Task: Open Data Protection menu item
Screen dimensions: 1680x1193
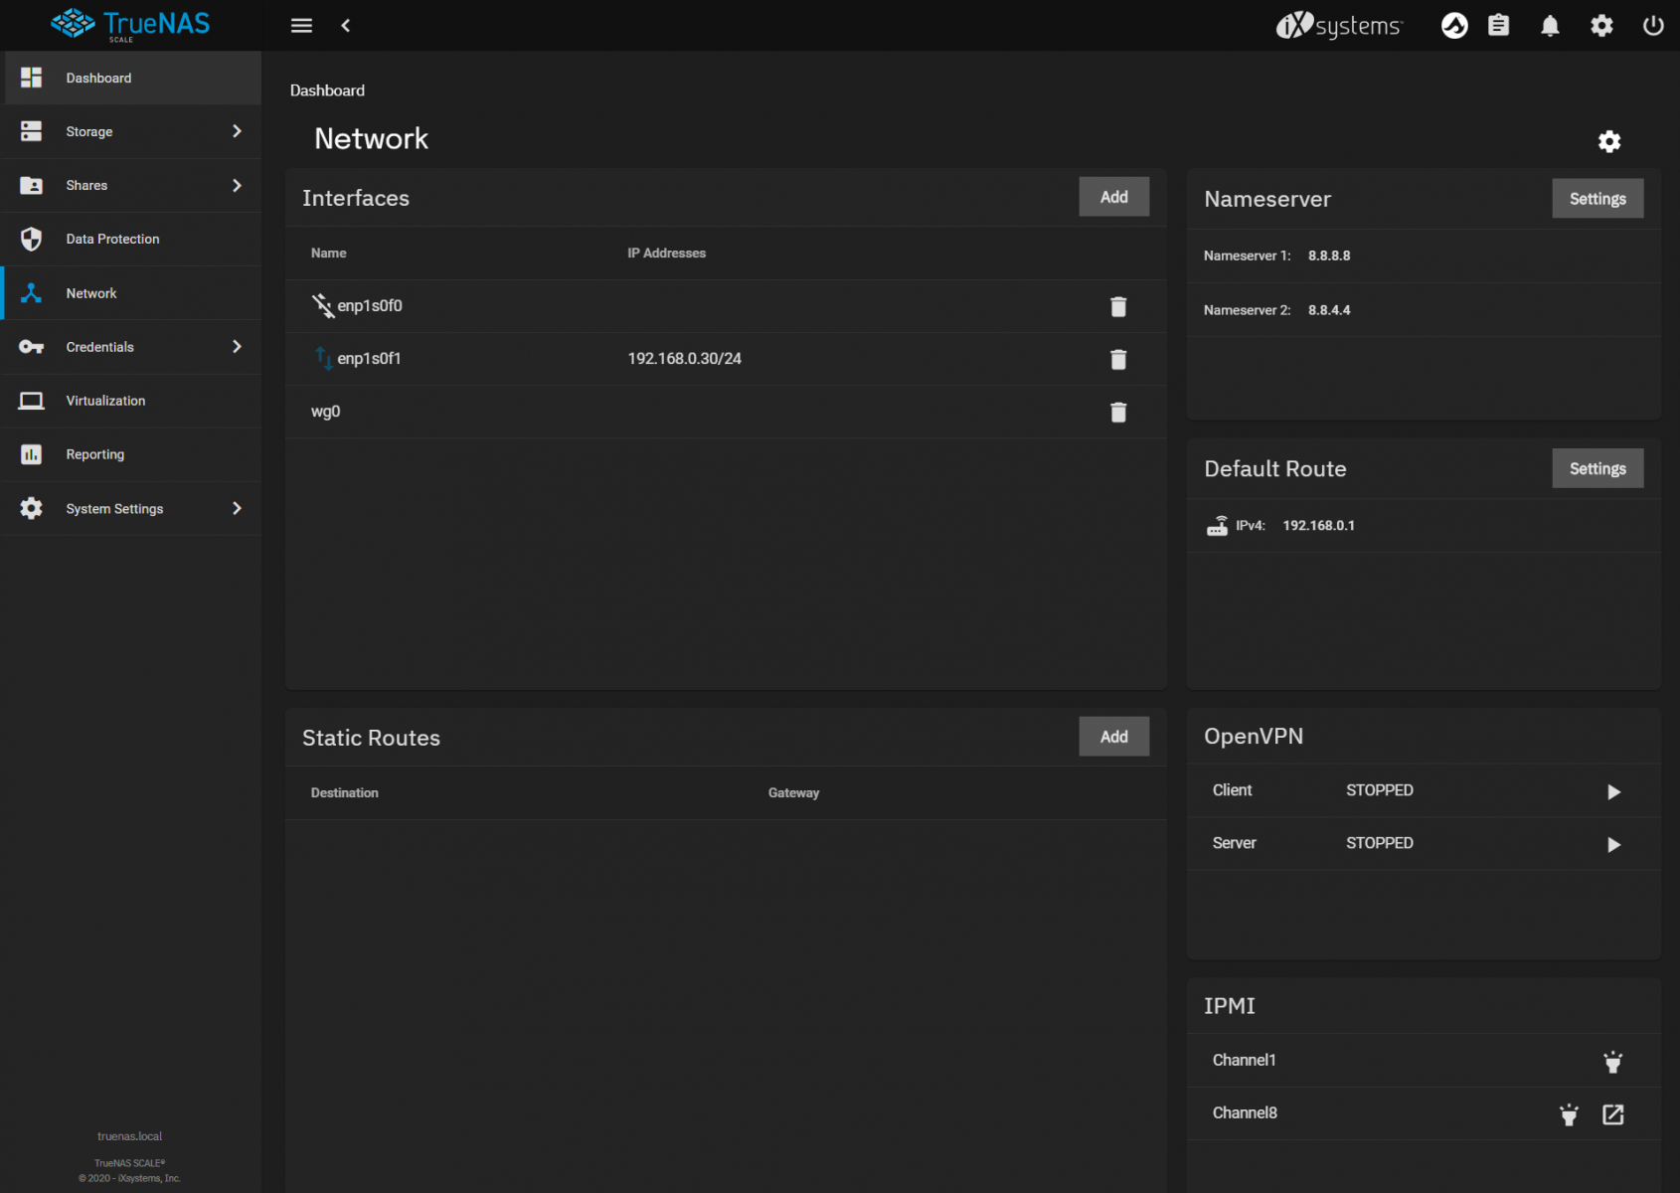Action: click(x=131, y=239)
